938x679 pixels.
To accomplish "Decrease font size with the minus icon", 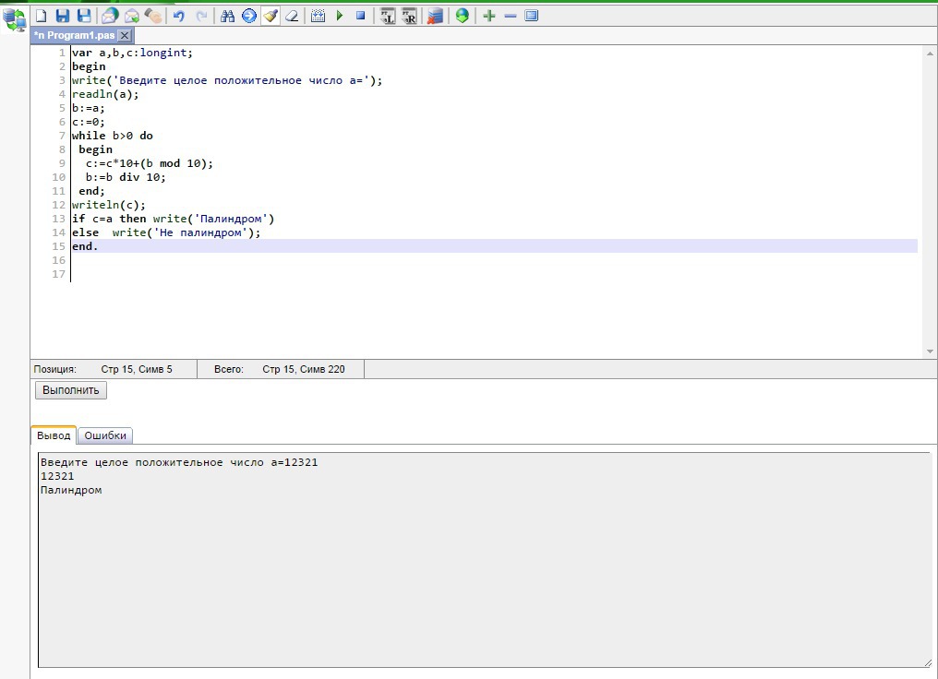I will click(510, 16).
